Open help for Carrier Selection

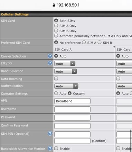pyautogui.click(x=50, y=56)
